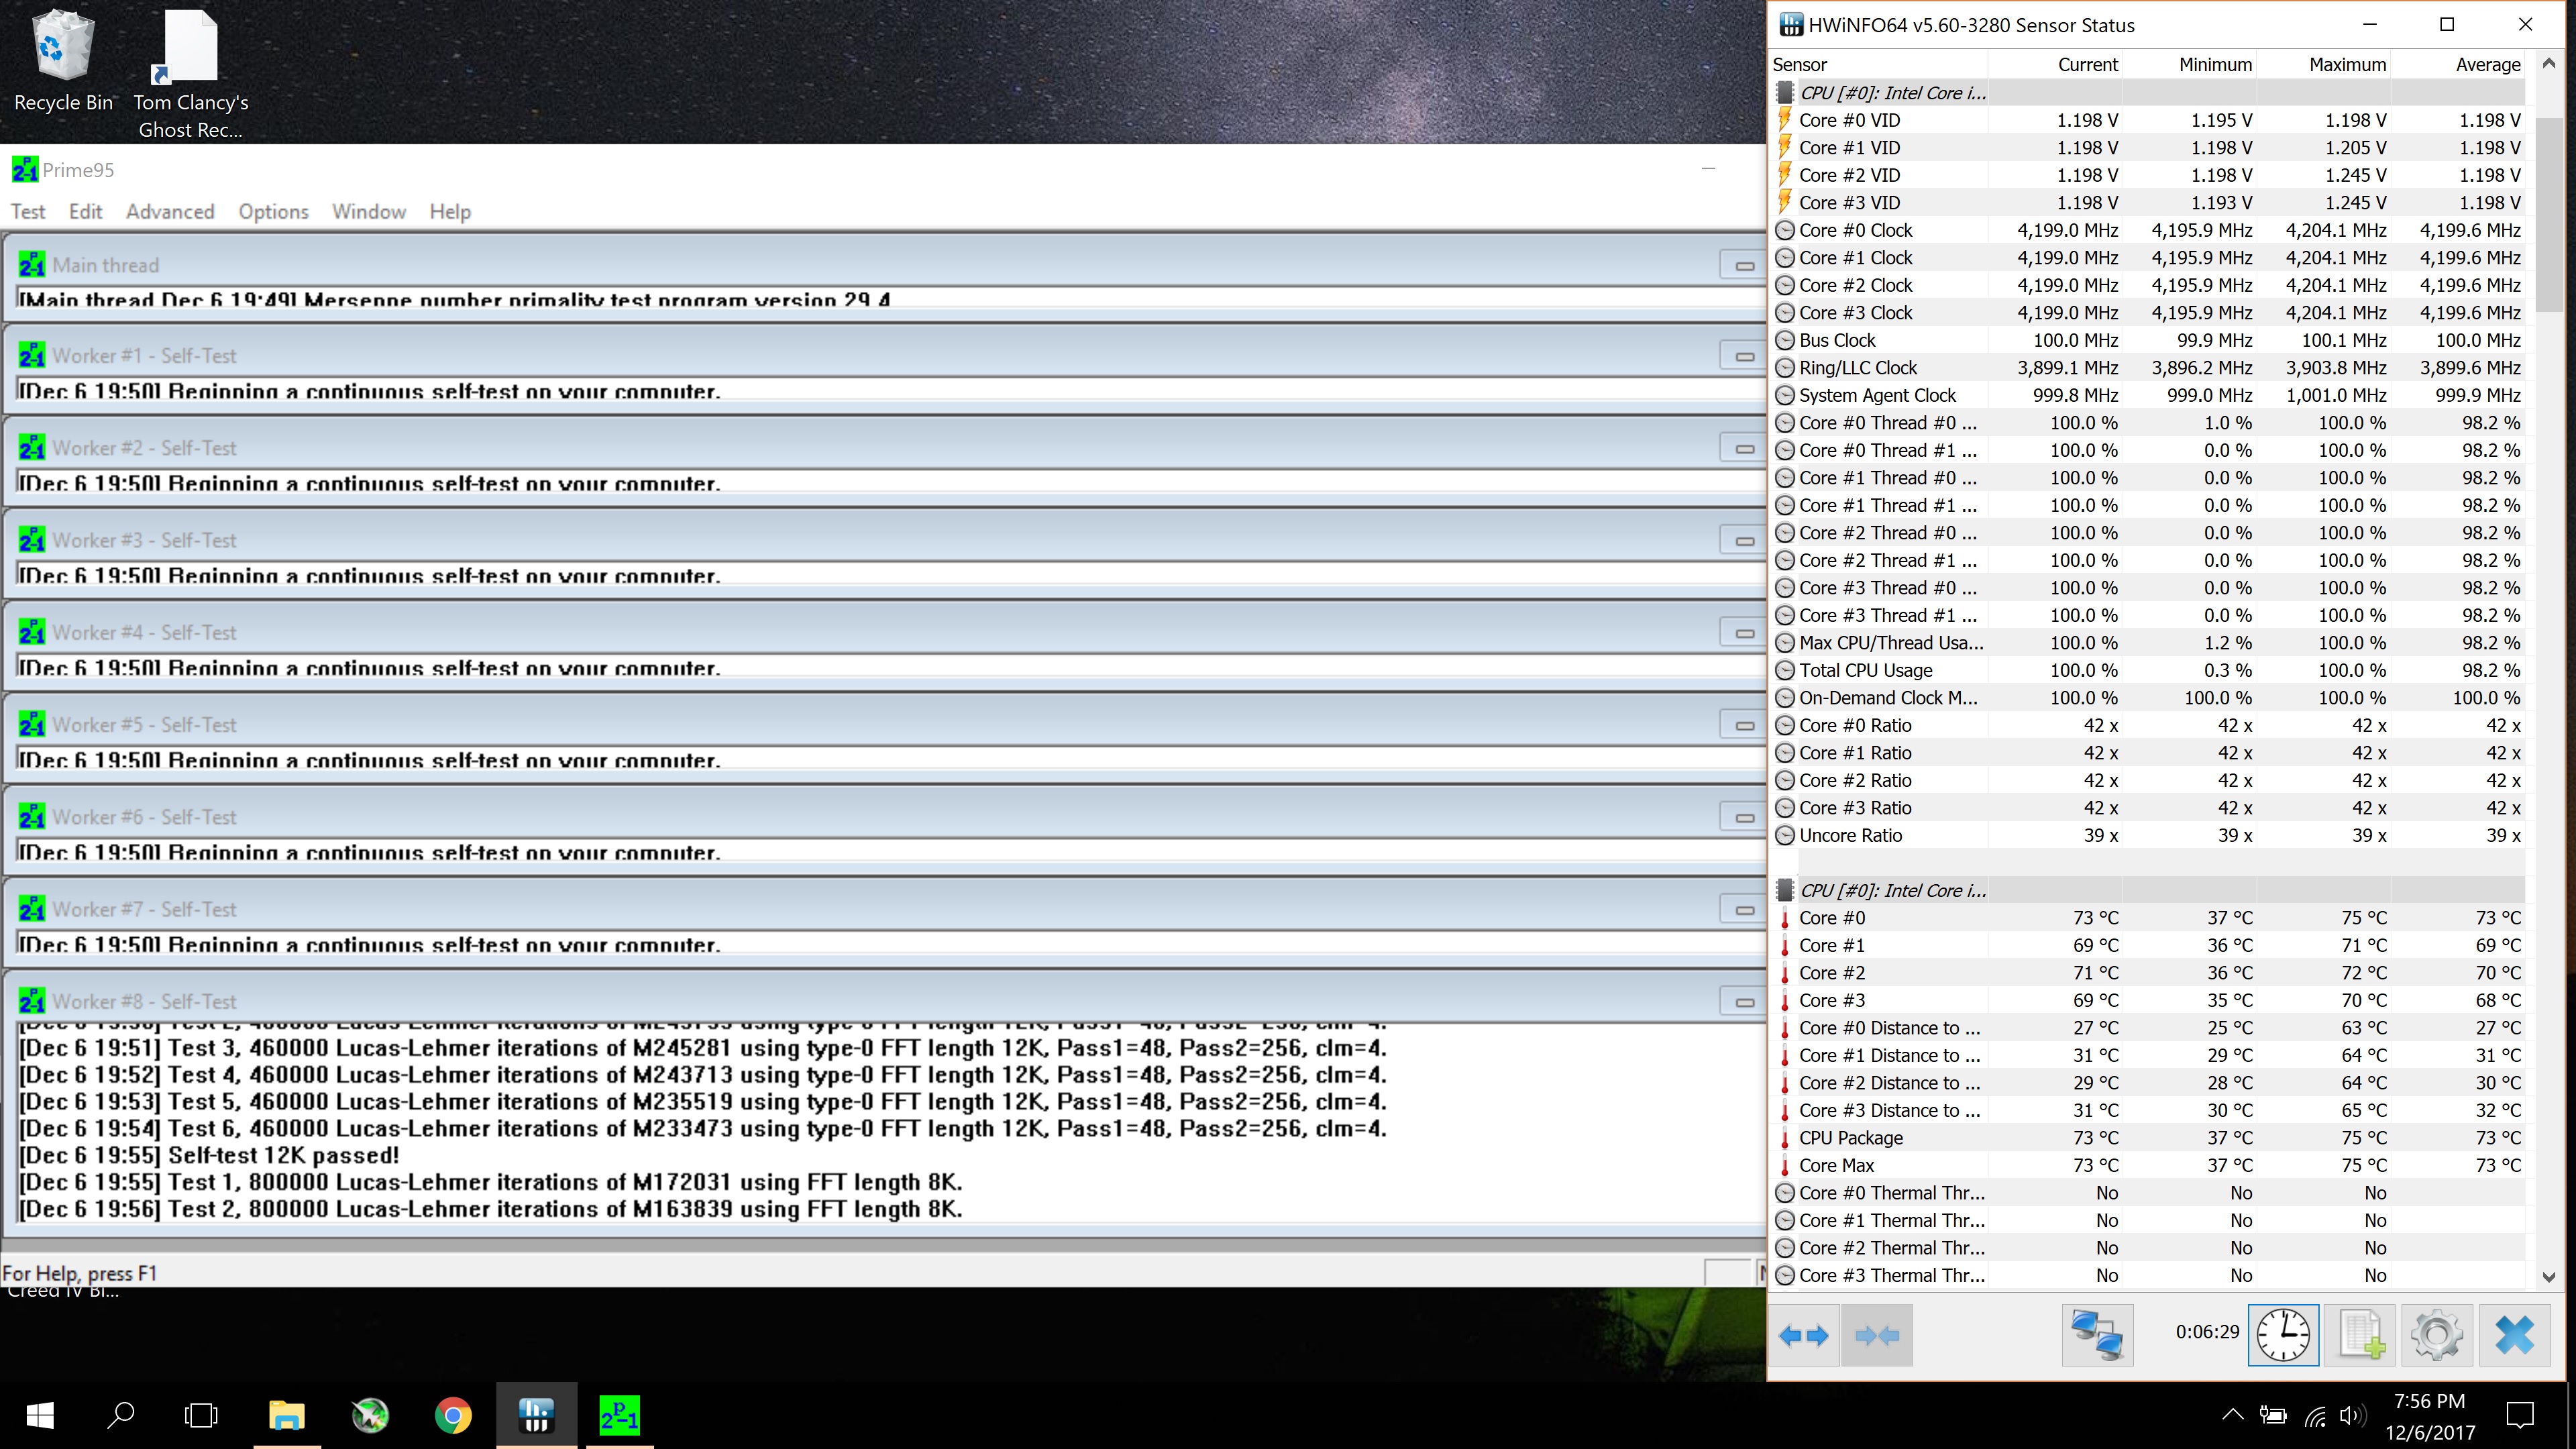Image resolution: width=2576 pixels, height=1449 pixels.
Task: Open the Prime95 Edit menu
Action: click(x=85, y=211)
